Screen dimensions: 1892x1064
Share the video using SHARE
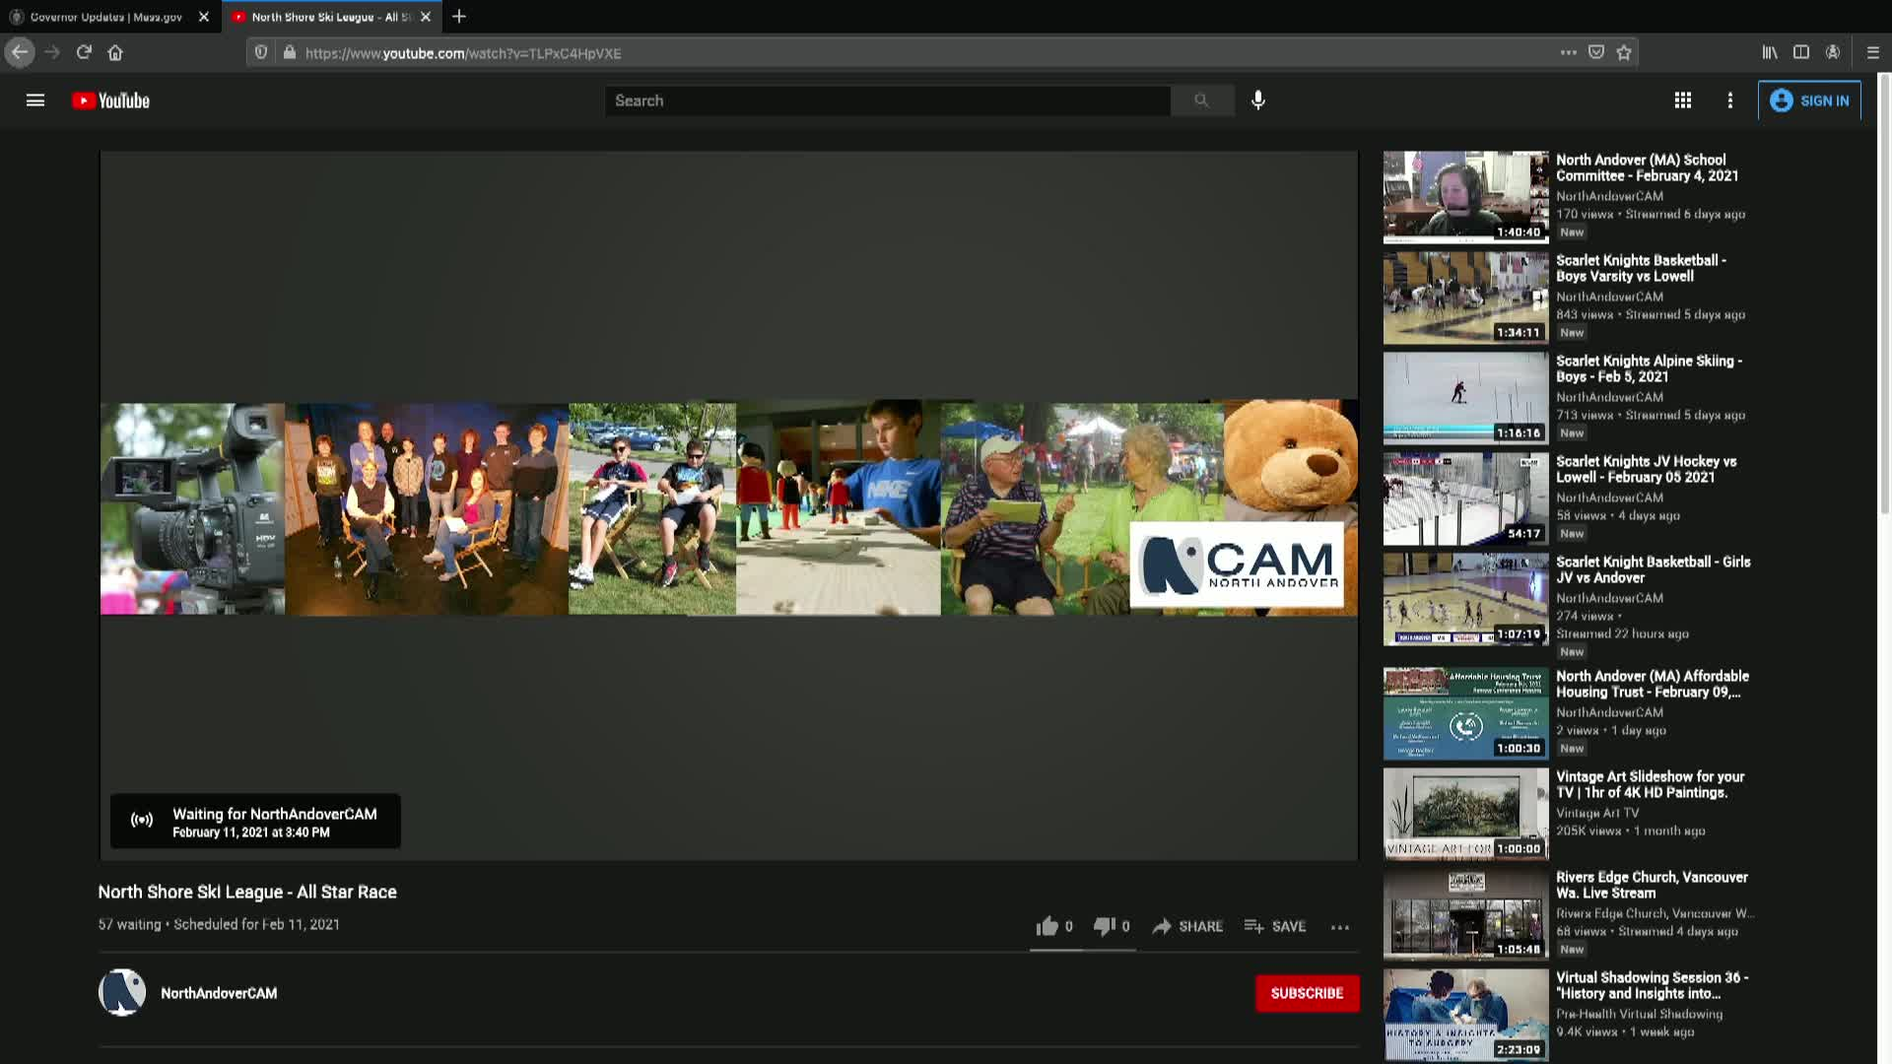[1187, 926]
